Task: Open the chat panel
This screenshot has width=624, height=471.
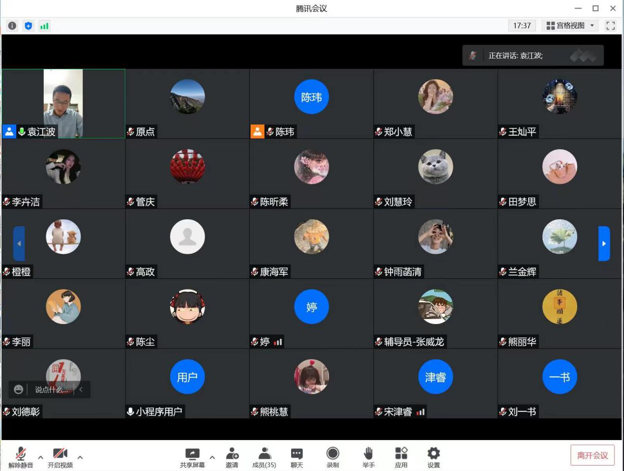Action: click(297, 457)
